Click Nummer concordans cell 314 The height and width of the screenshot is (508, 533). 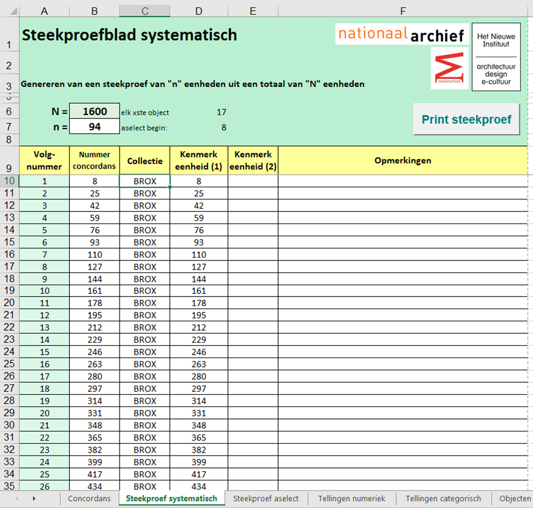pos(95,401)
